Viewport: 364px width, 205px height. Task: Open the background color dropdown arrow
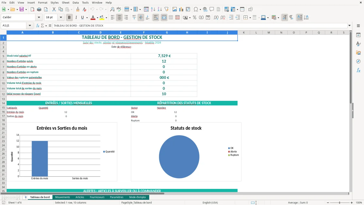[x=106, y=18]
